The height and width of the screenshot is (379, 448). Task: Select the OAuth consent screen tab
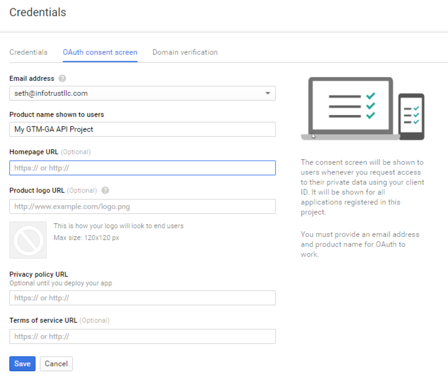[x=100, y=52]
